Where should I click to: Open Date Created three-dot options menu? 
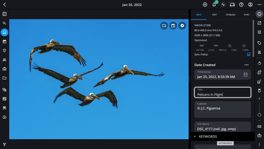(x=246, y=65)
